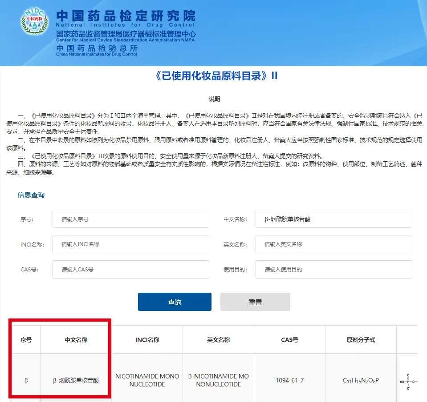This screenshot has width=427, height=402.
Task: Focus the INCI名称 input field
Action: 131,244
